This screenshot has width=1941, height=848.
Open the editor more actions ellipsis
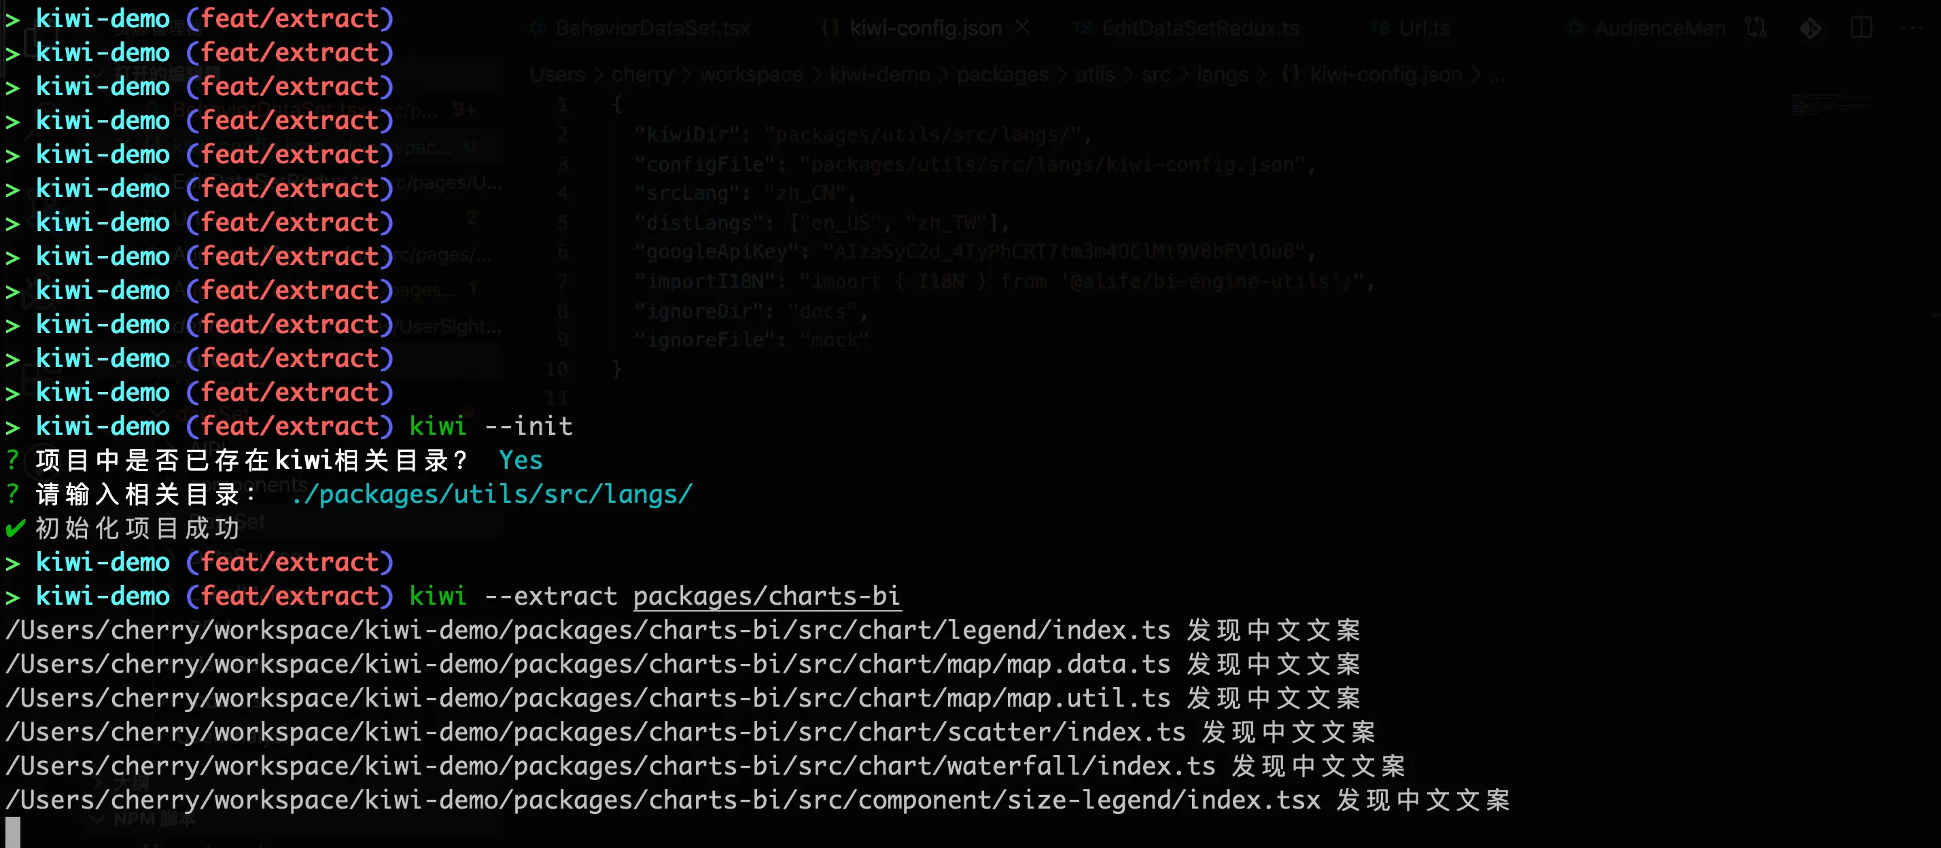tap(1912, 29)
